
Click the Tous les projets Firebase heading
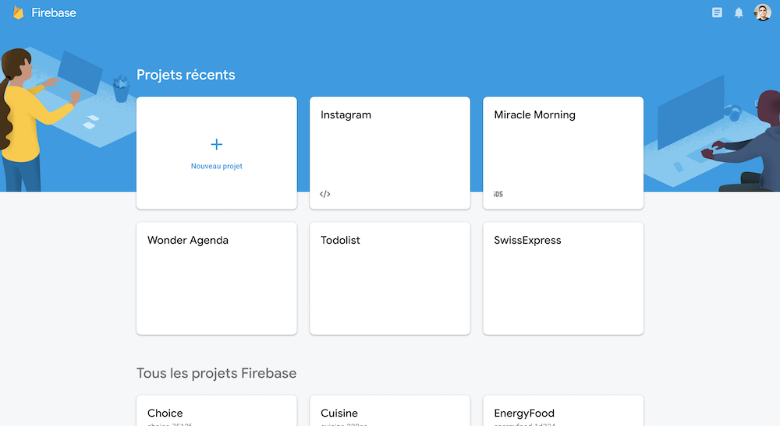[x=216, y=373]
